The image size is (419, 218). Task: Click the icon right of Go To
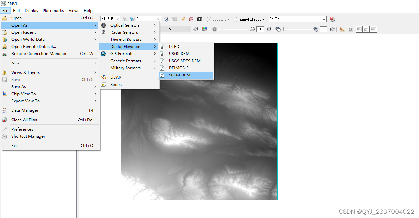point(332,19)
